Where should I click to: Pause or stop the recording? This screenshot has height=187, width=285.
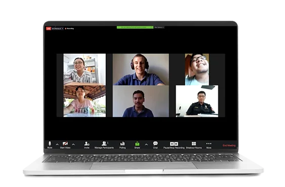(174, 145)
